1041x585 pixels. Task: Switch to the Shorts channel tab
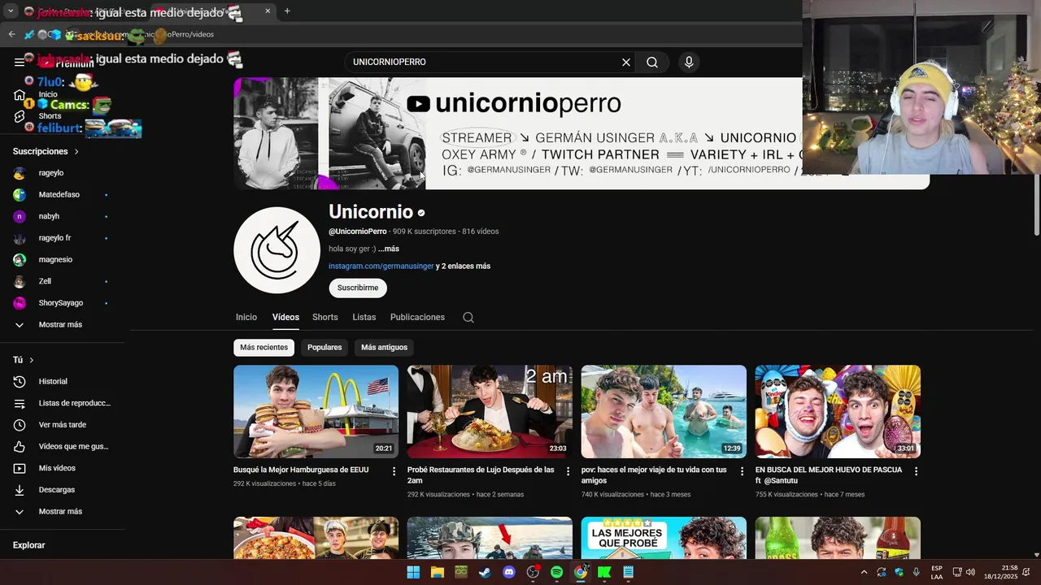coord(324,318)
